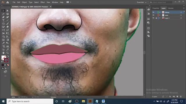Screen dimensions: 186x104
Task: Select the Gradient tool
Action: tap(8, 40)
